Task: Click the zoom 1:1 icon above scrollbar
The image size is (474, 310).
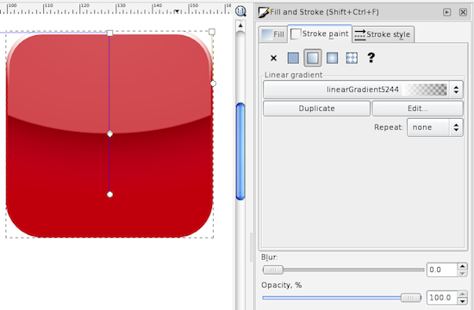Action: coord(240,11)
